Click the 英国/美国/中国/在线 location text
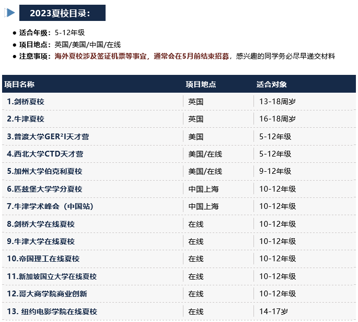Image resolution: width=358 pixels, height=322 pixels. click(87, 45)
